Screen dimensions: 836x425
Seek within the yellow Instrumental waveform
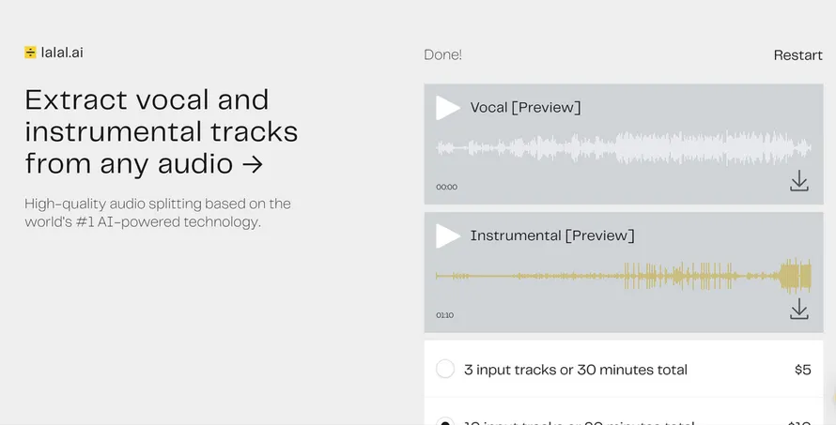(624, 276)
